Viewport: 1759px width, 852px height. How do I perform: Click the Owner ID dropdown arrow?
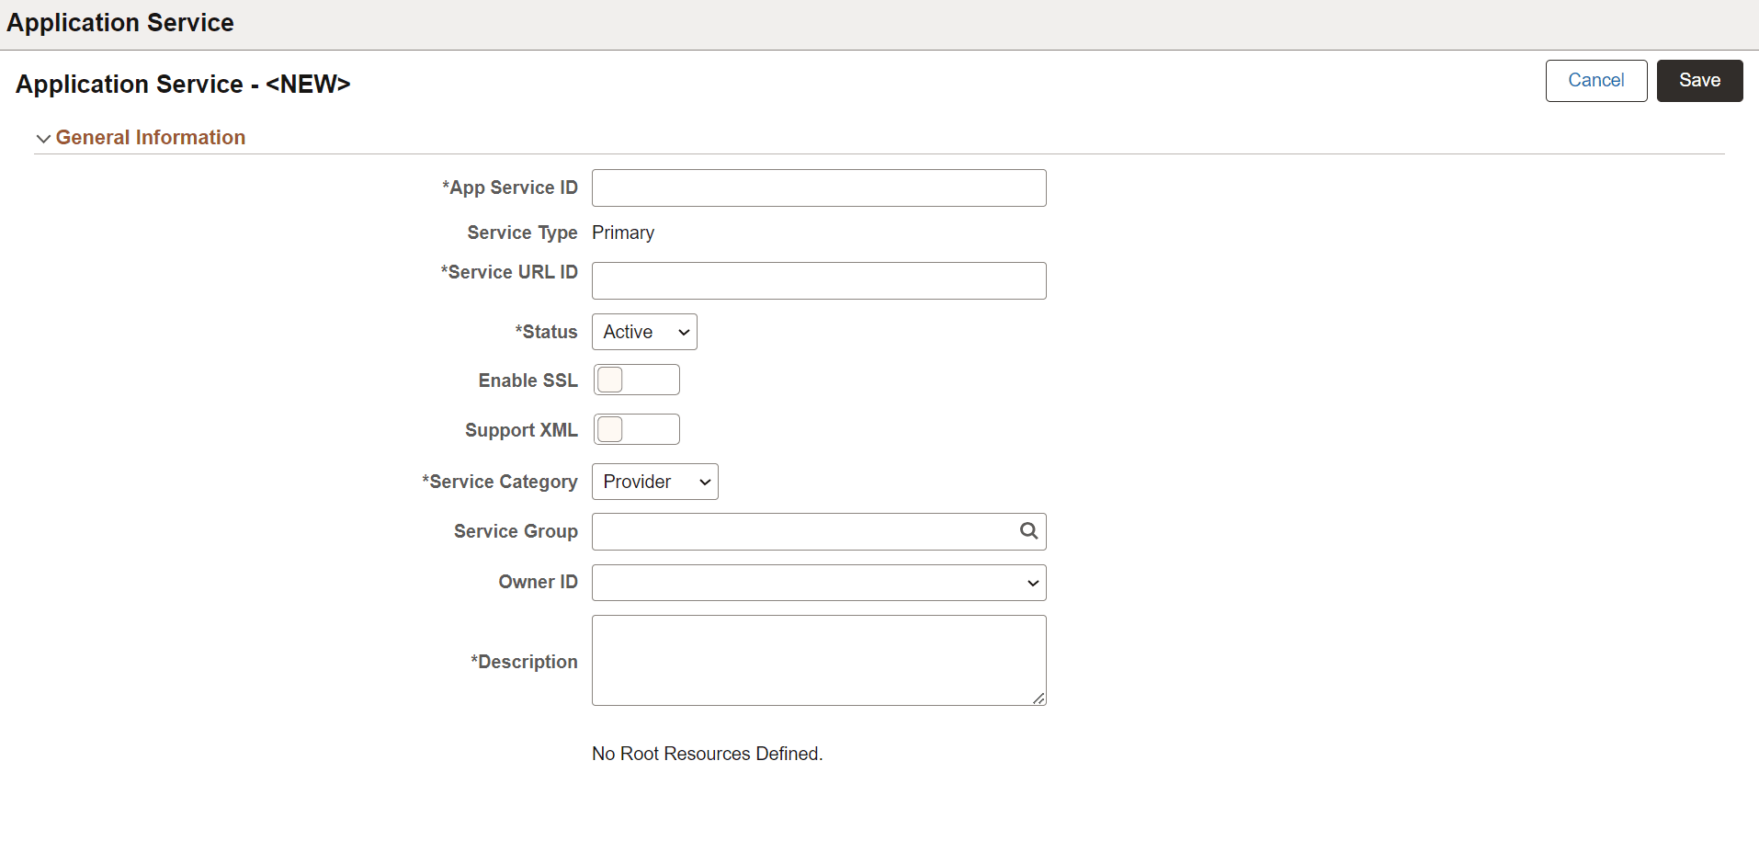(x=1031, y=582)
